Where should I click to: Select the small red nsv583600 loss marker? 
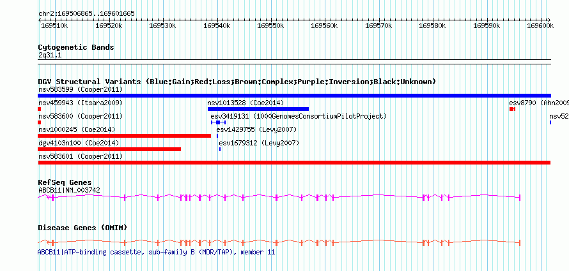(40, 122)
